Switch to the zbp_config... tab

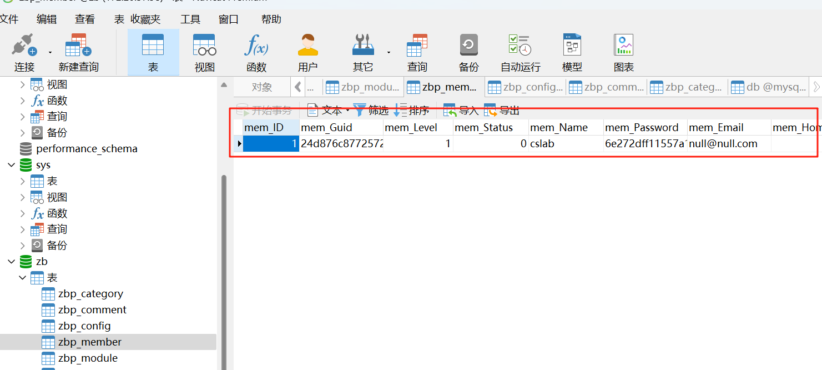[525, 87]
